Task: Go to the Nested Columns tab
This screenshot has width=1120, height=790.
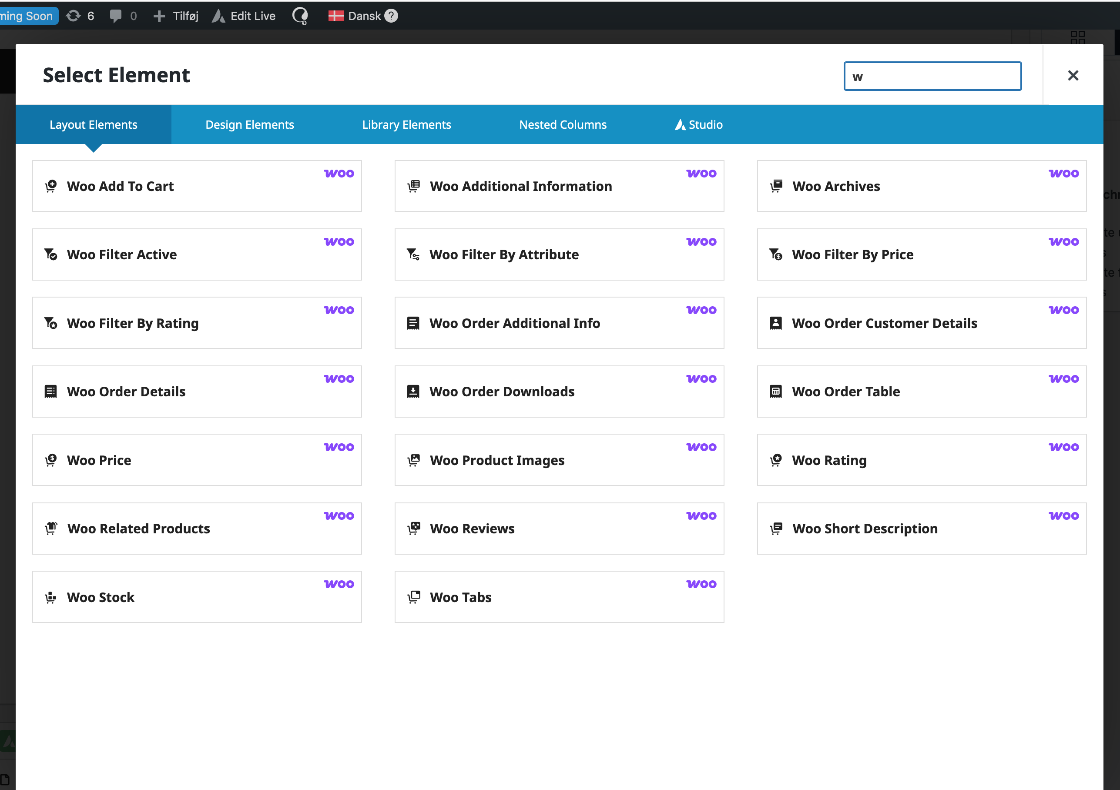Action: tap(563, 125)
